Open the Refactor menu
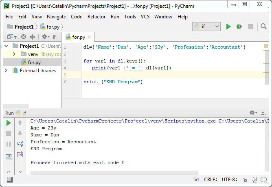 [97, 17]
